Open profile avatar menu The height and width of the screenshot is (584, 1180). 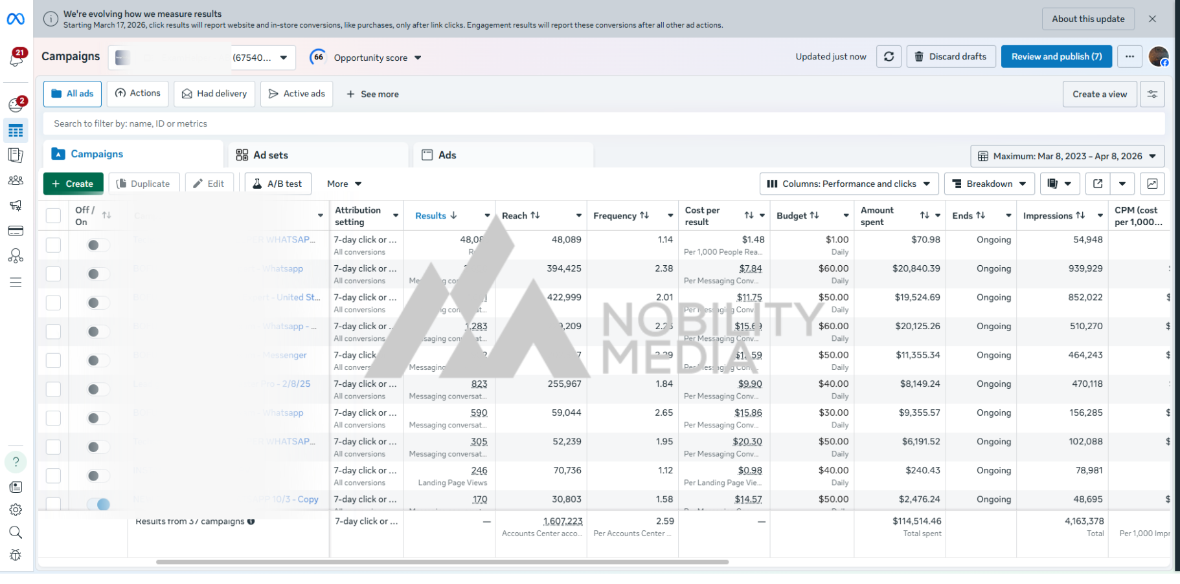point(1158,57)
